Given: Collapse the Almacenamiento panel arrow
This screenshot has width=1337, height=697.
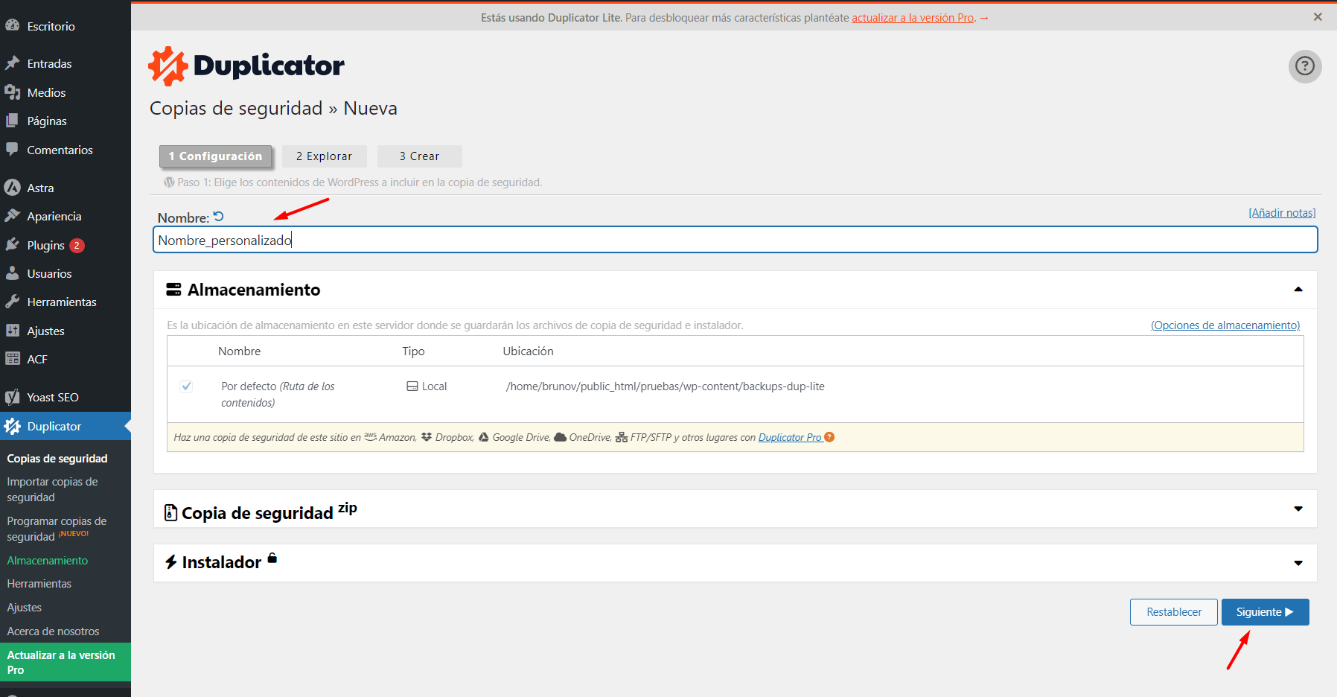Looking at the screenshot, I should [1298, 290].
